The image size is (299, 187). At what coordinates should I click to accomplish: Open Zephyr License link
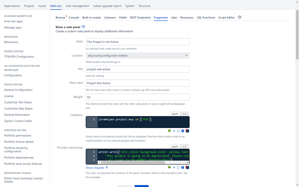tap(9, 96)
